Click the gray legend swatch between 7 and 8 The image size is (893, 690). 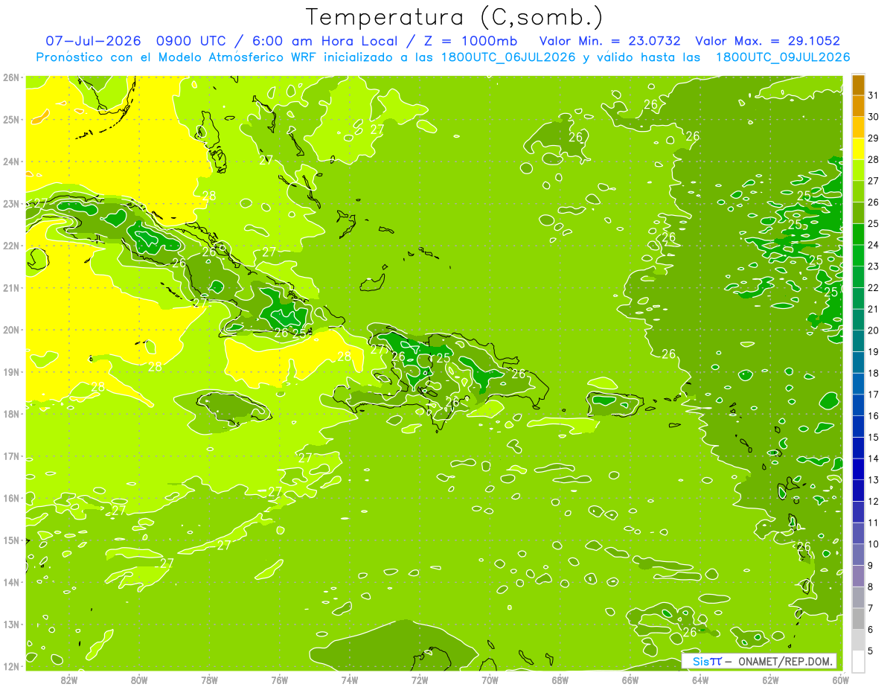click(858, 598)
